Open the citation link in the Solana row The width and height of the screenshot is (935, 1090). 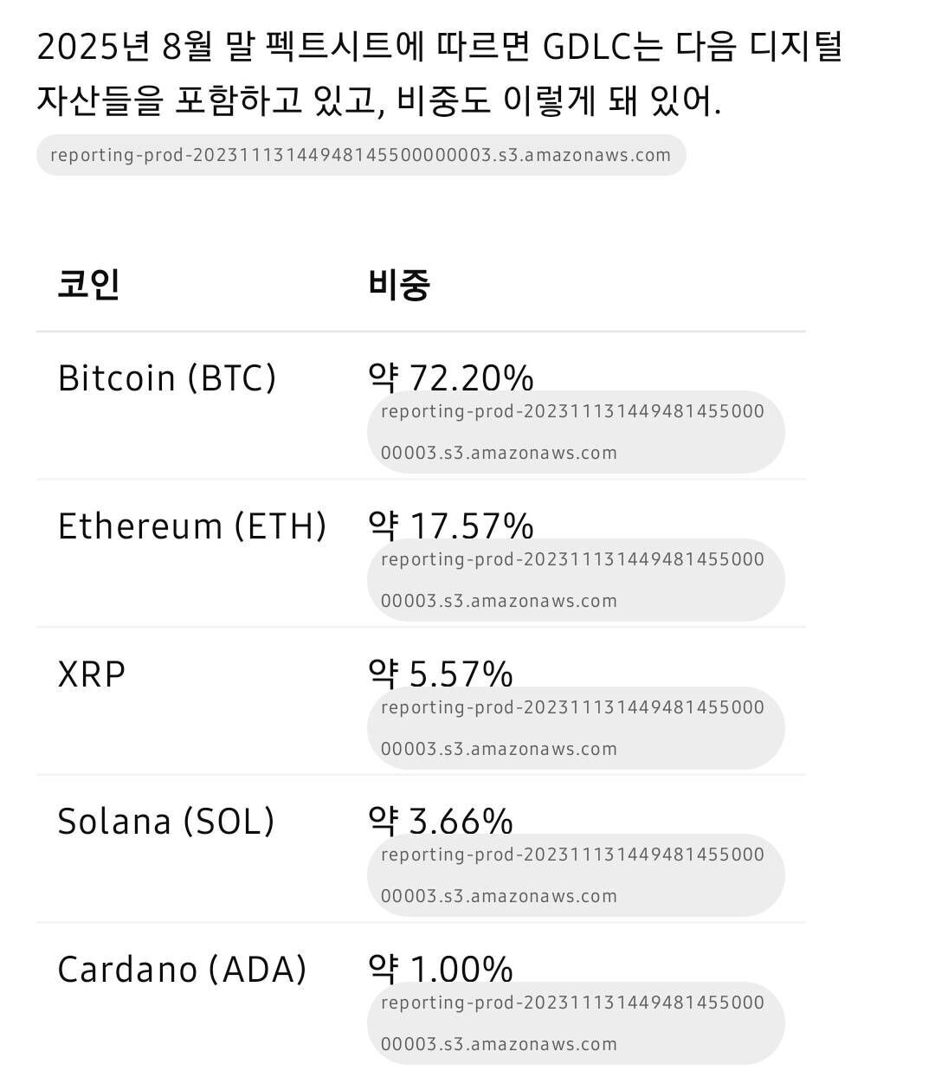coord(575,874)
